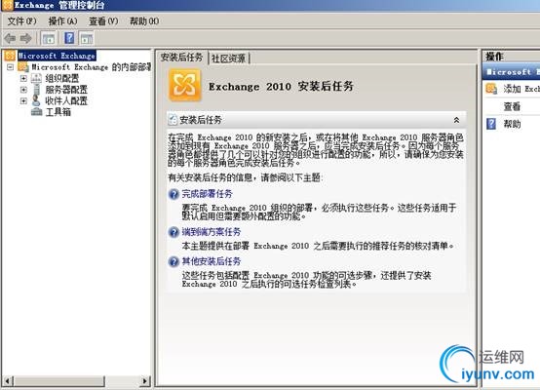The image size is (540, 390).
Task: Click the 帮助 question icon in actions pane
Action: [x=491, y=124]
